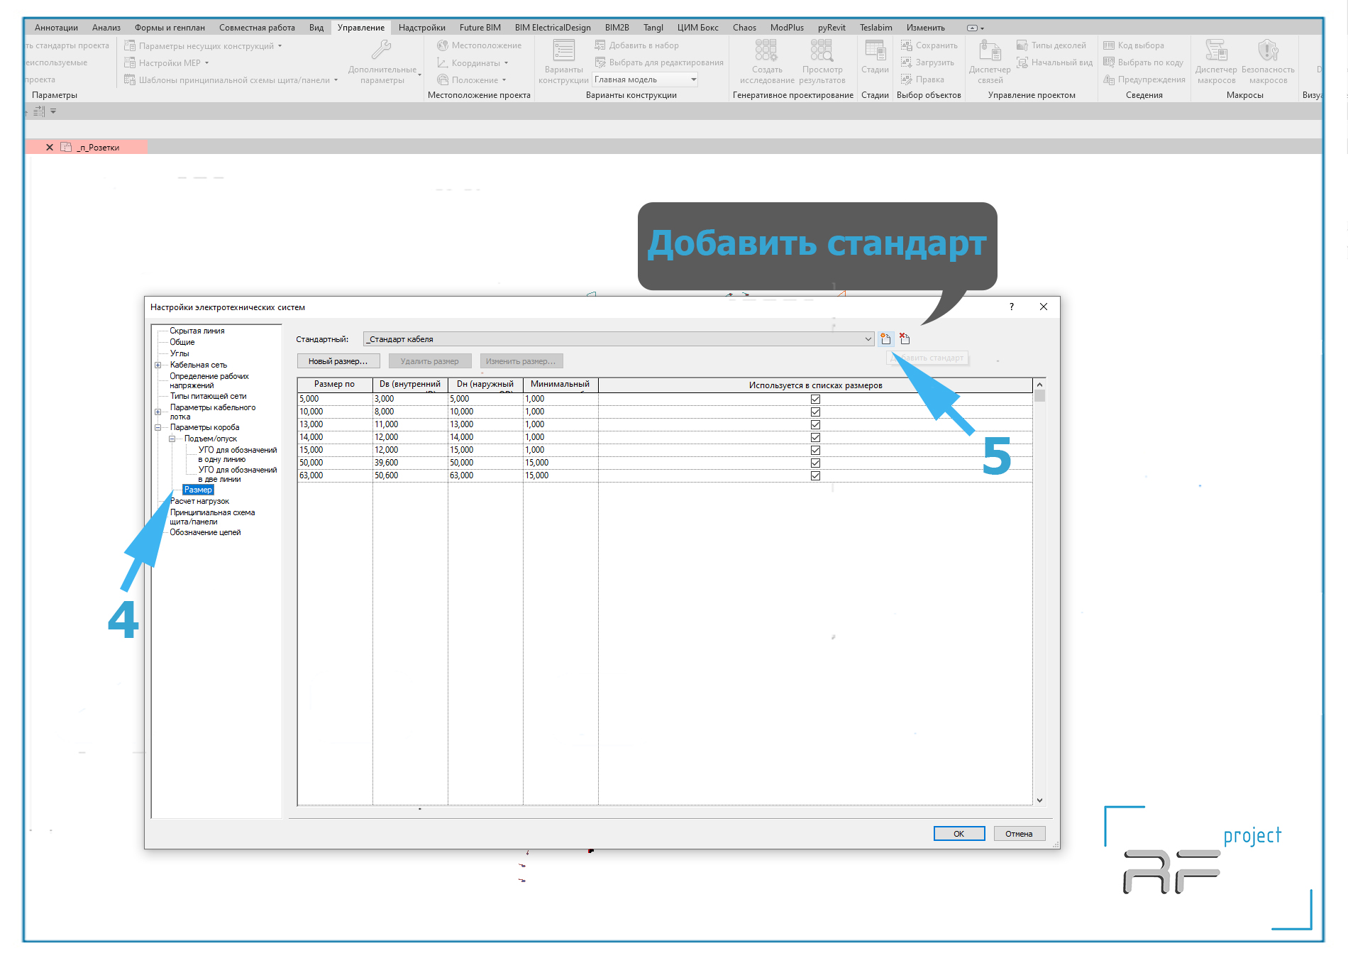Screen dimensions: 1348x958
Task: Open the BIM ElectricalDesign ribbon tab
Action: coord(553,28)
